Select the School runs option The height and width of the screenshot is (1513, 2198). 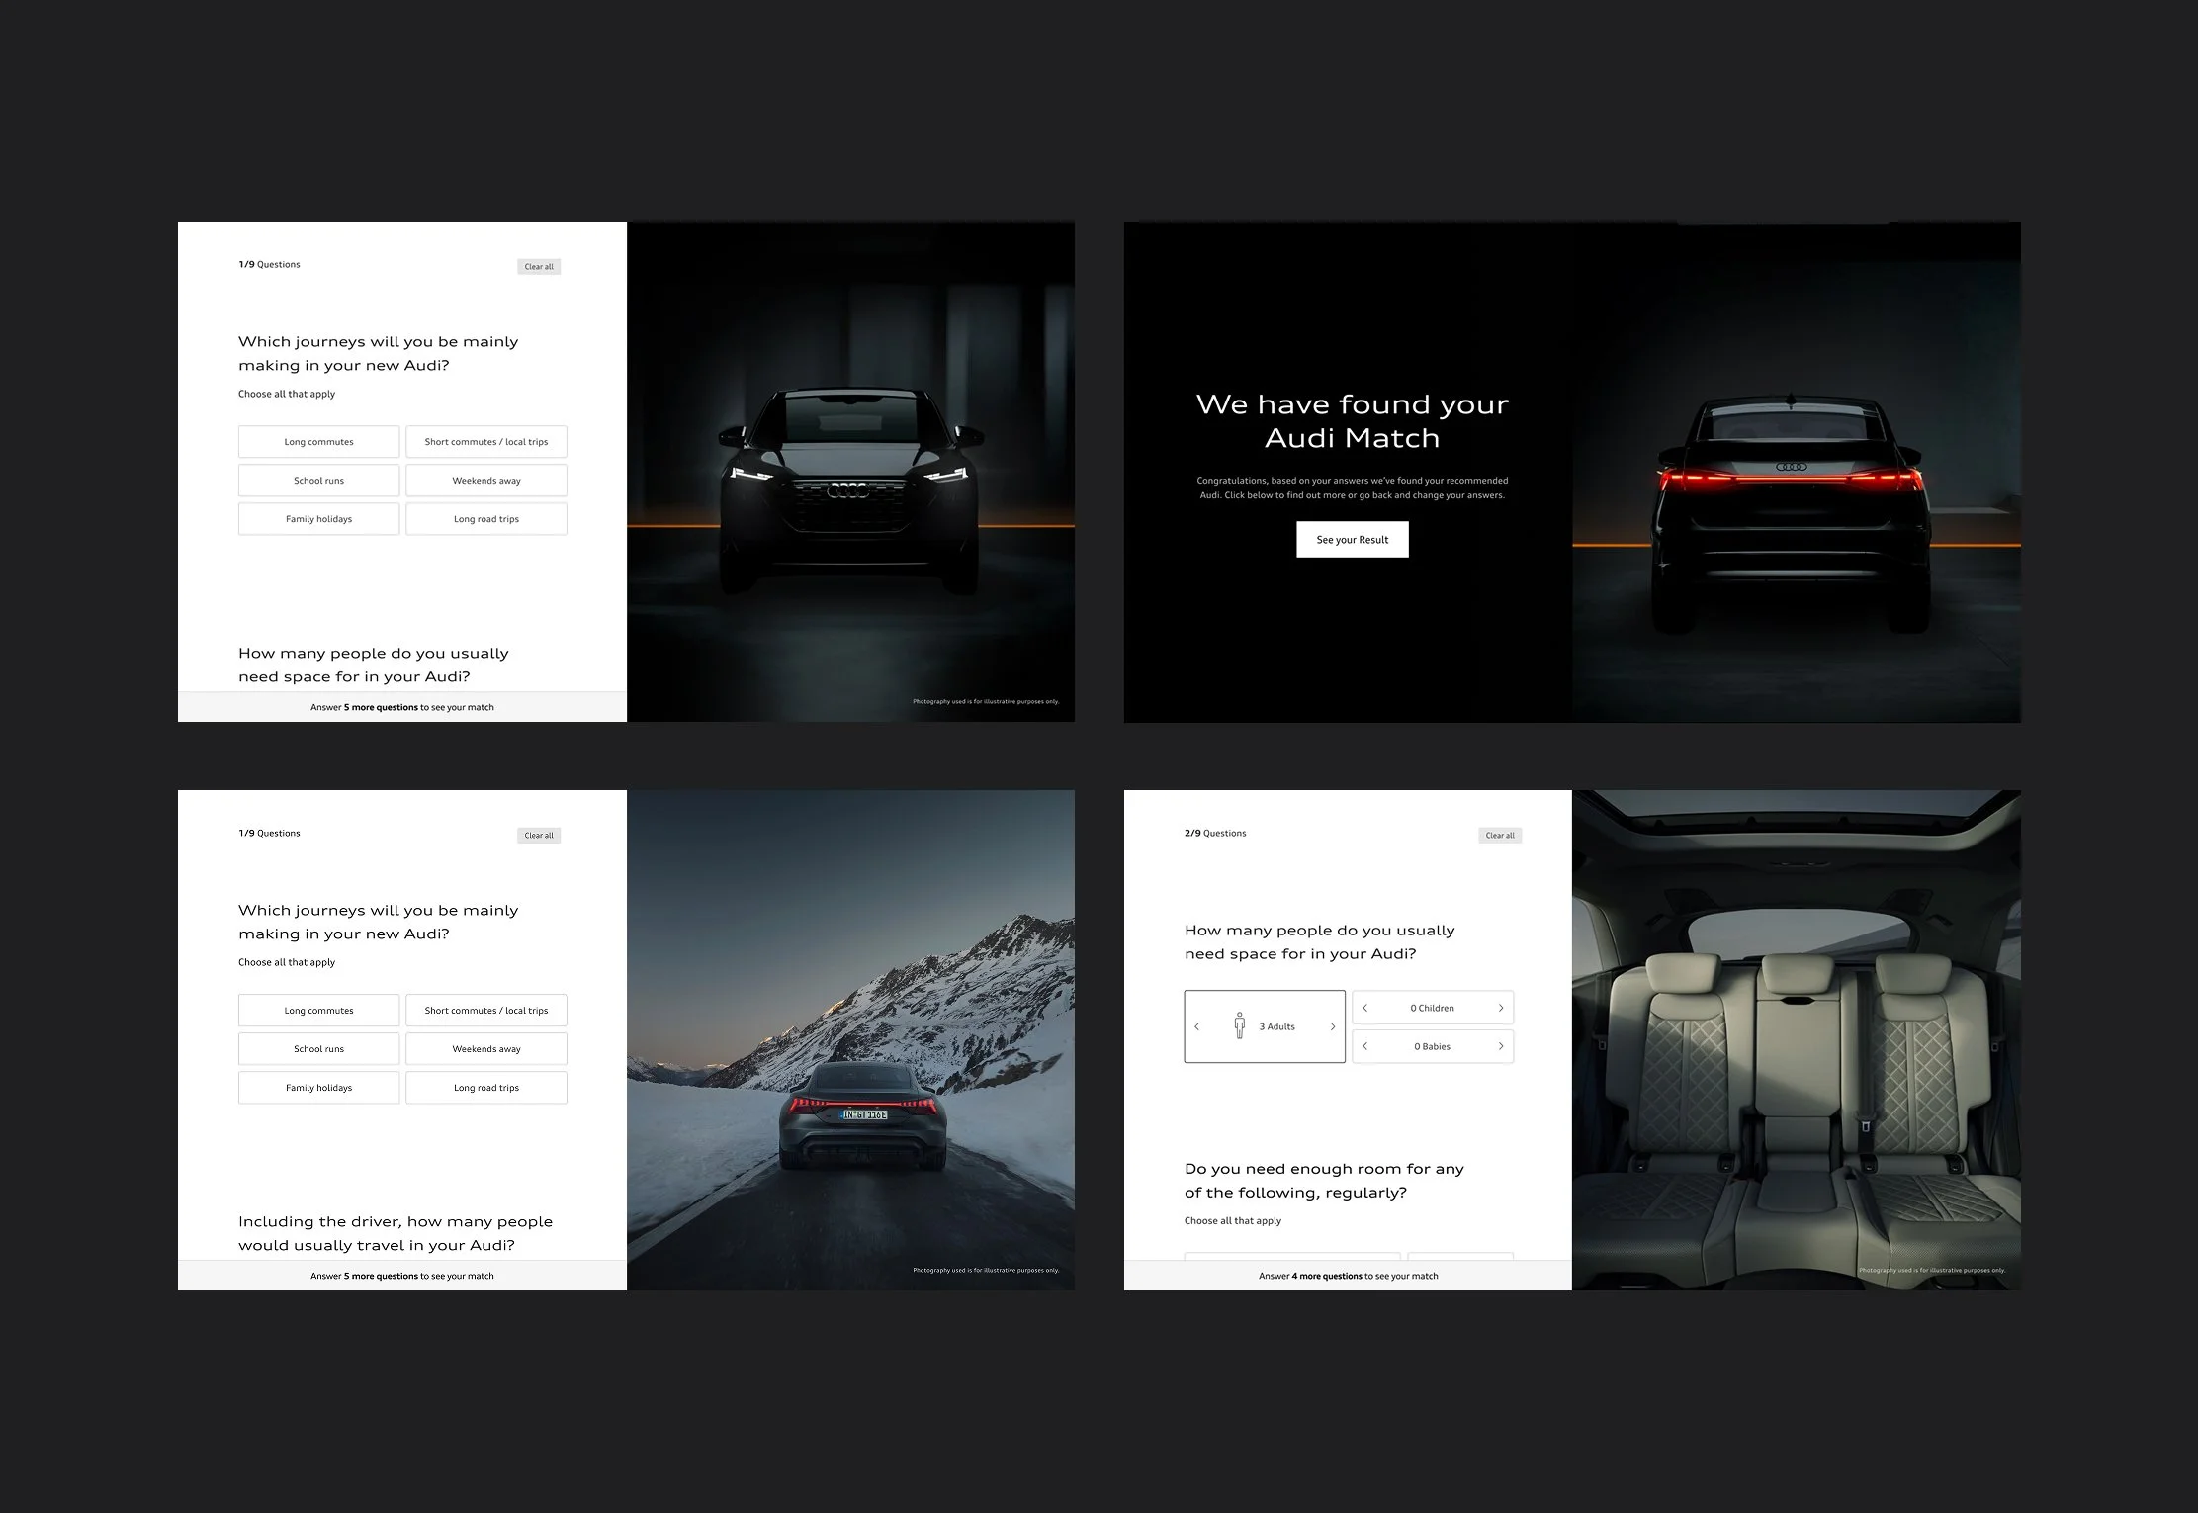[318, 480]
